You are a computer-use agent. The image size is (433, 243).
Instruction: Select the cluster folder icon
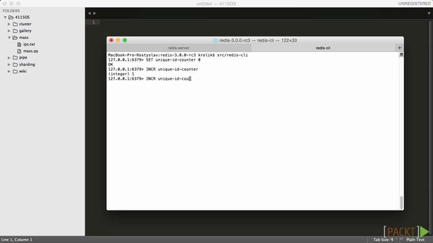coord(15,24)
